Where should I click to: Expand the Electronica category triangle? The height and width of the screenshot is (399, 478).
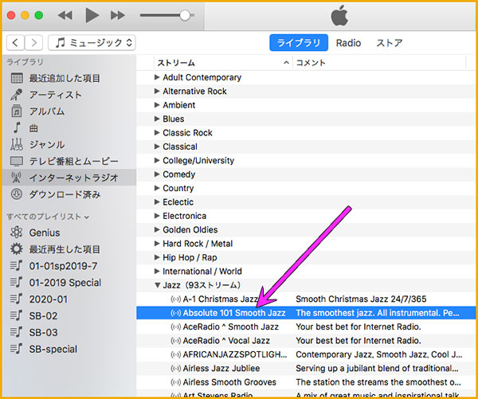click(x=157, y=216)
